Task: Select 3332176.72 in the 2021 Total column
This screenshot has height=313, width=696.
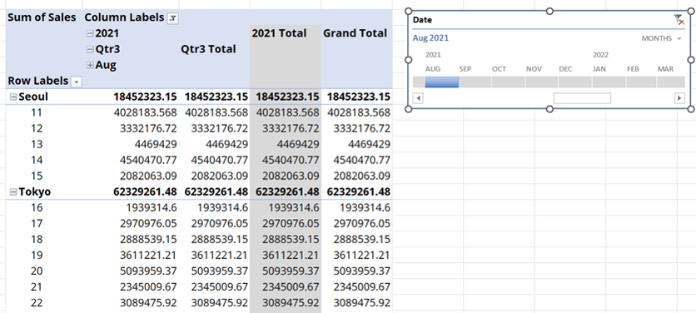Action: (291, 129)
